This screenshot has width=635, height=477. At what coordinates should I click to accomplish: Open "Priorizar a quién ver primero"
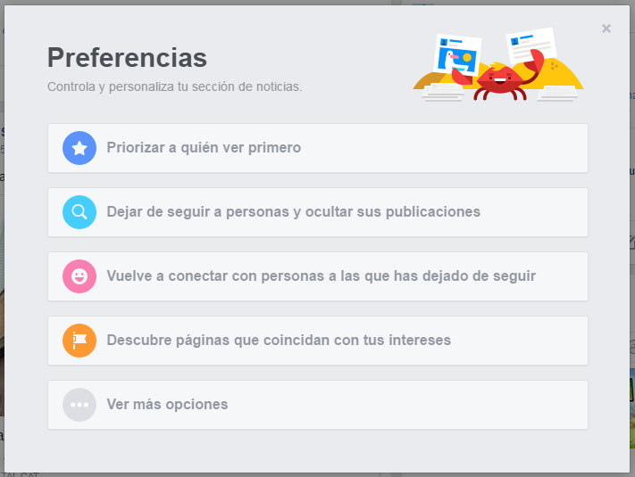click(x=204, y=148)
